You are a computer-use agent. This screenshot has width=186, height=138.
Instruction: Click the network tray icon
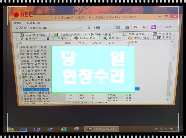(167, 129)
